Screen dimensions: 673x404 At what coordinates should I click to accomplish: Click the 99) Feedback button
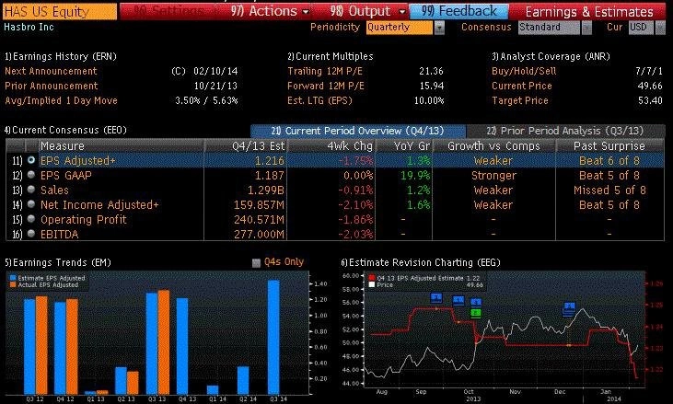tap(458, 11)
